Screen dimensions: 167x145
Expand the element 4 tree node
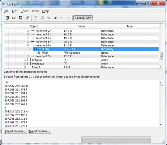pos(28,38)
